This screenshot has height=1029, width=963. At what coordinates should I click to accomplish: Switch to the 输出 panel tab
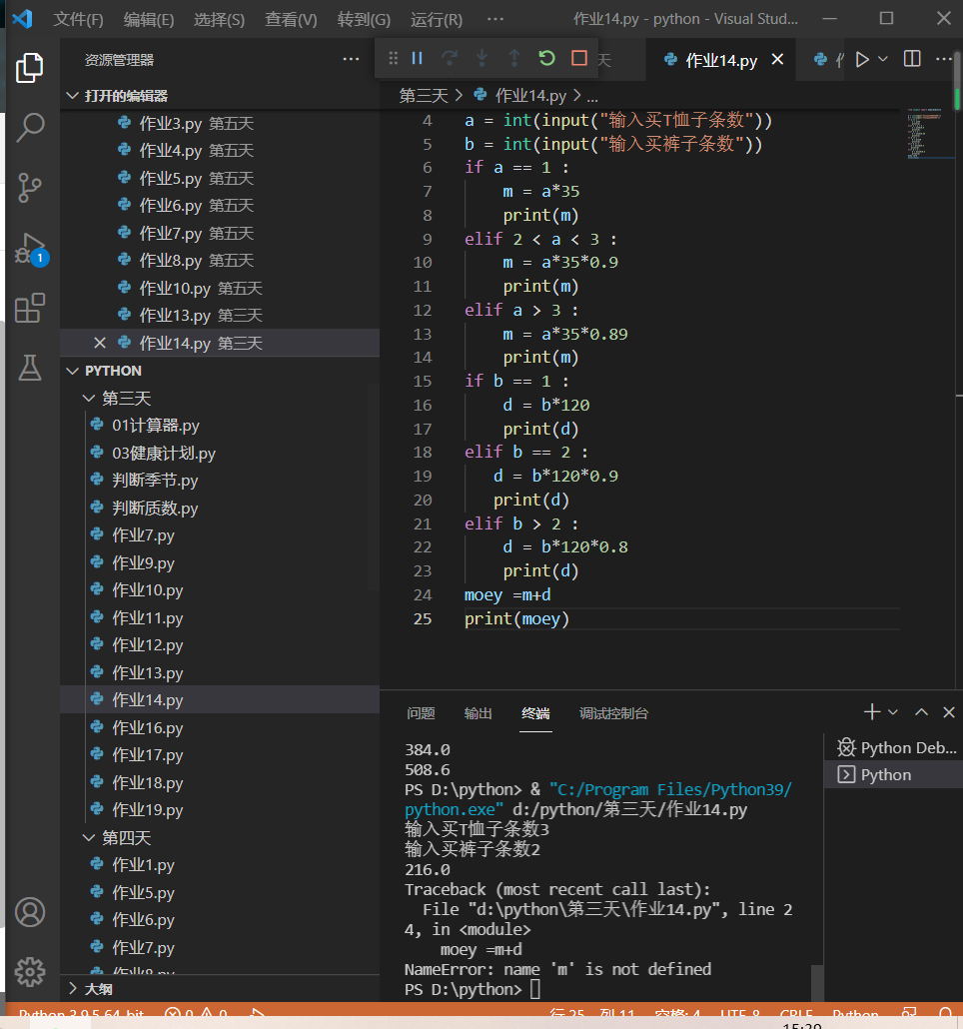[x=478, y=713]
